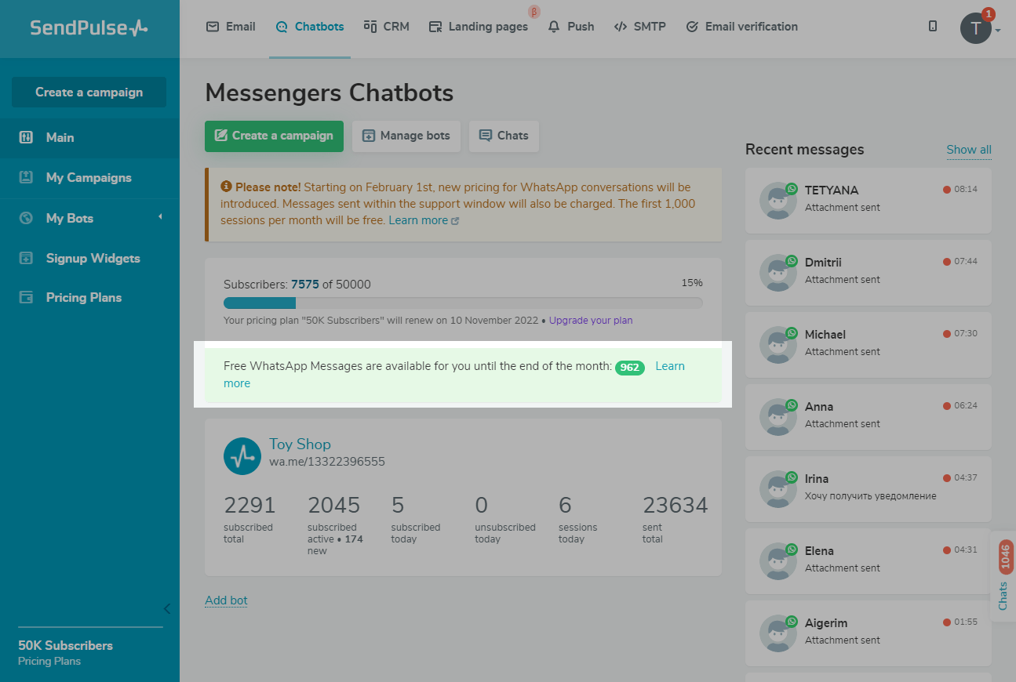
Task: Click the Signup Widgets icon
Action: coord(26,258)
